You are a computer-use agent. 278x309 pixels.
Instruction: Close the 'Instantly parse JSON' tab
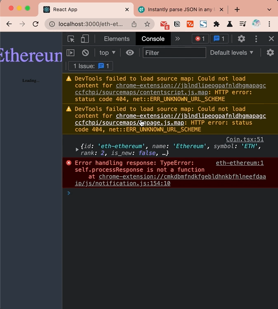221,10
